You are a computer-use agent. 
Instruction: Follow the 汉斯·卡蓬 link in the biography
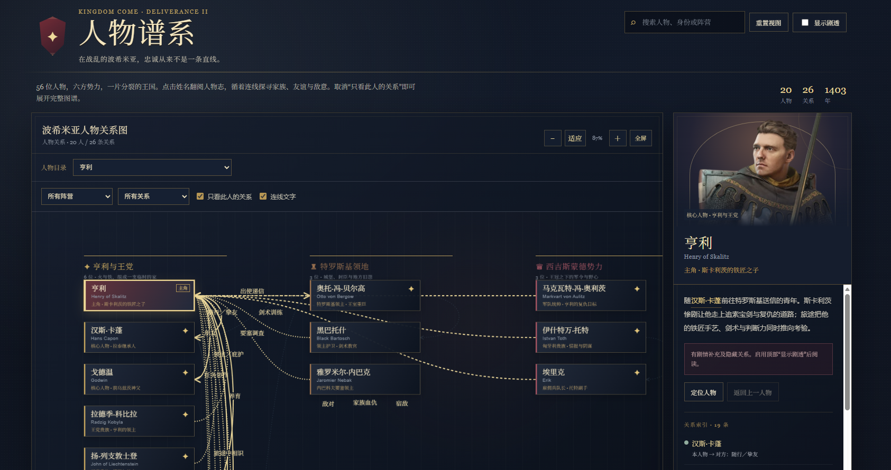coord(706,300)
